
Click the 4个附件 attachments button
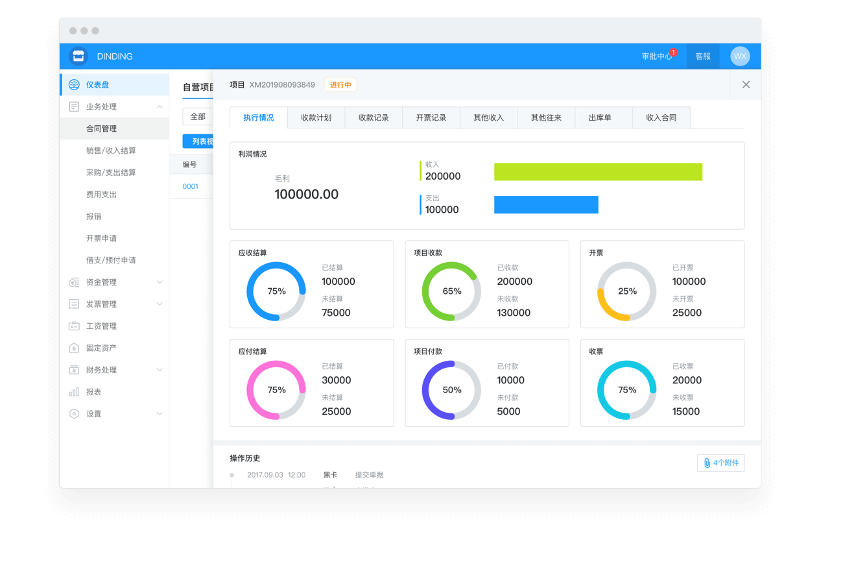720,463
